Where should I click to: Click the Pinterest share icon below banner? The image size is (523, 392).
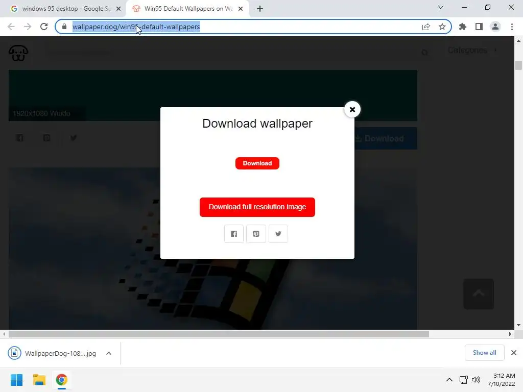point(46,138)
